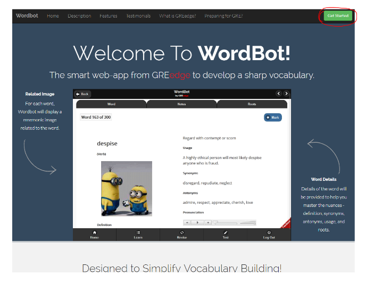Open the Test pencil icon

pyautogui.click(x=226, y=235)
